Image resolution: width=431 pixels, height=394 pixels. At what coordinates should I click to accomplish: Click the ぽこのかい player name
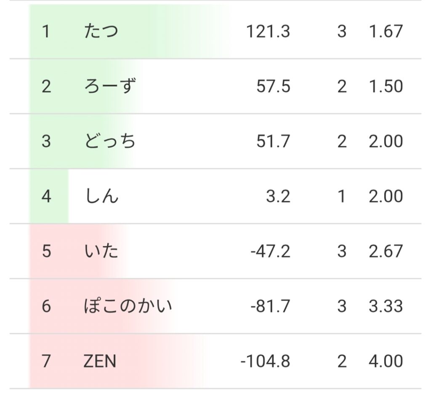(x=128, y=306)
